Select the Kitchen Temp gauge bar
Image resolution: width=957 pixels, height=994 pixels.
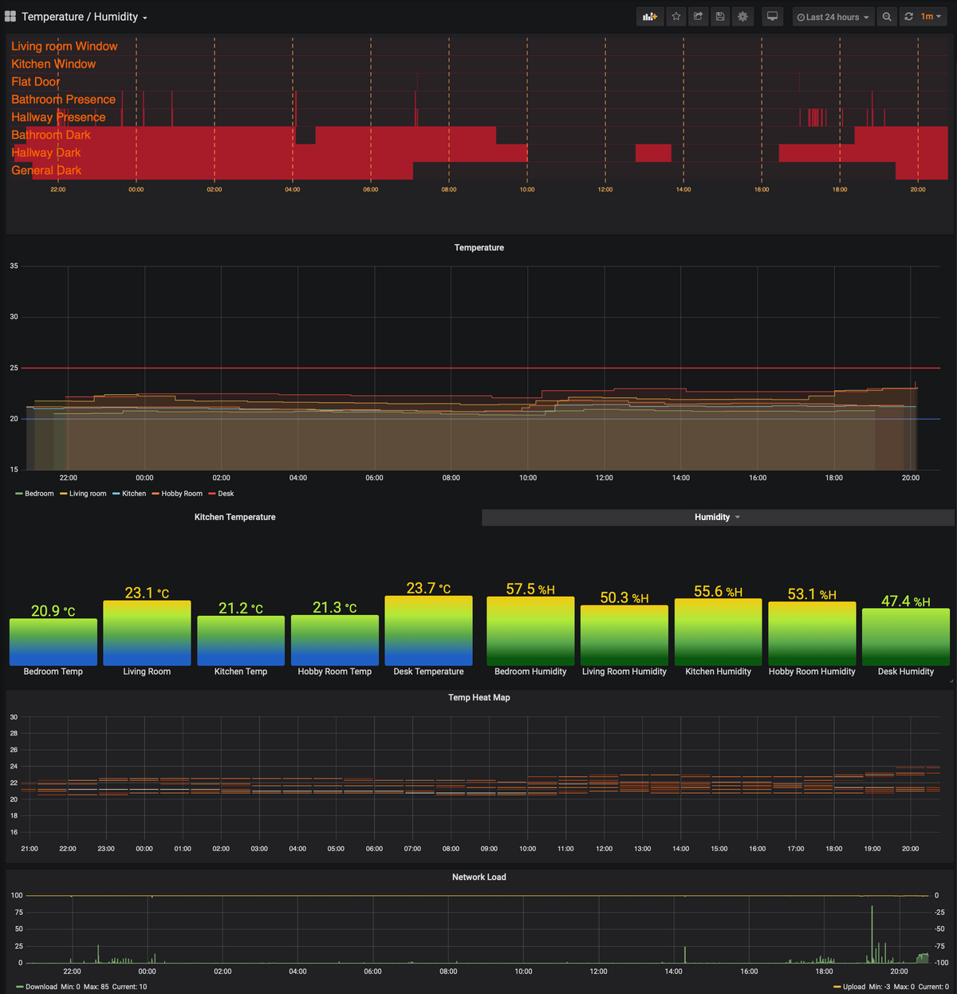coord(241,641)
